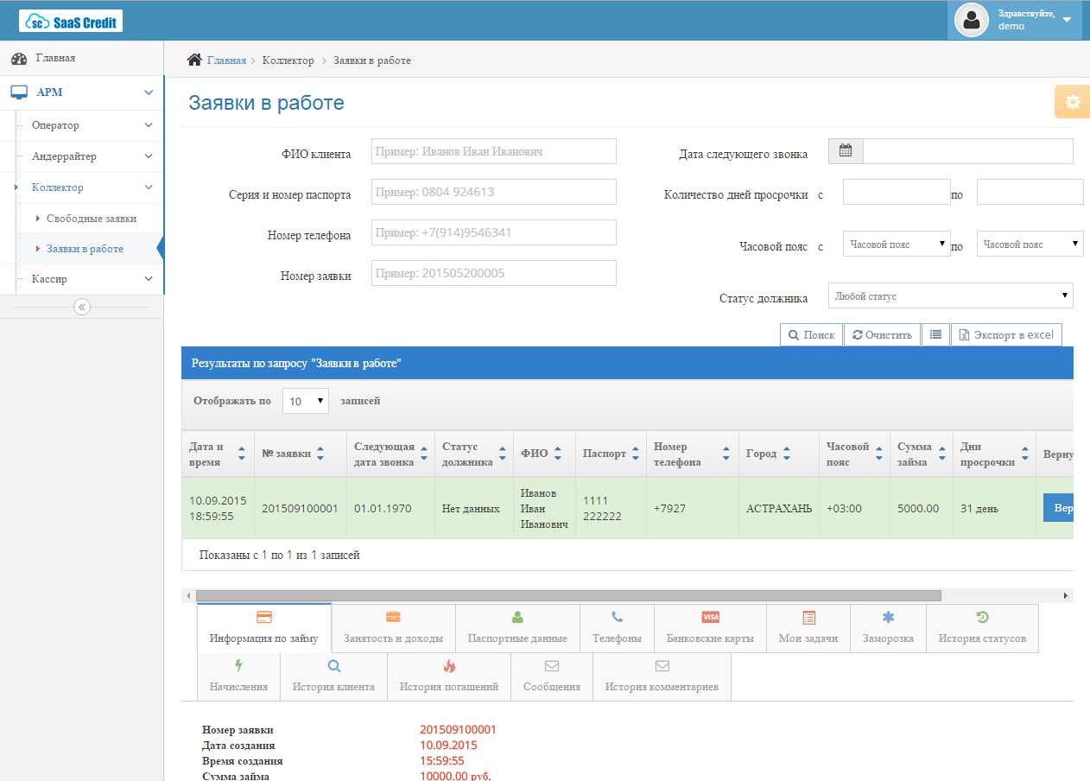Click the list view icon button
The width and height of the screenshot is (1090, 781).
(x=935, y=335)
